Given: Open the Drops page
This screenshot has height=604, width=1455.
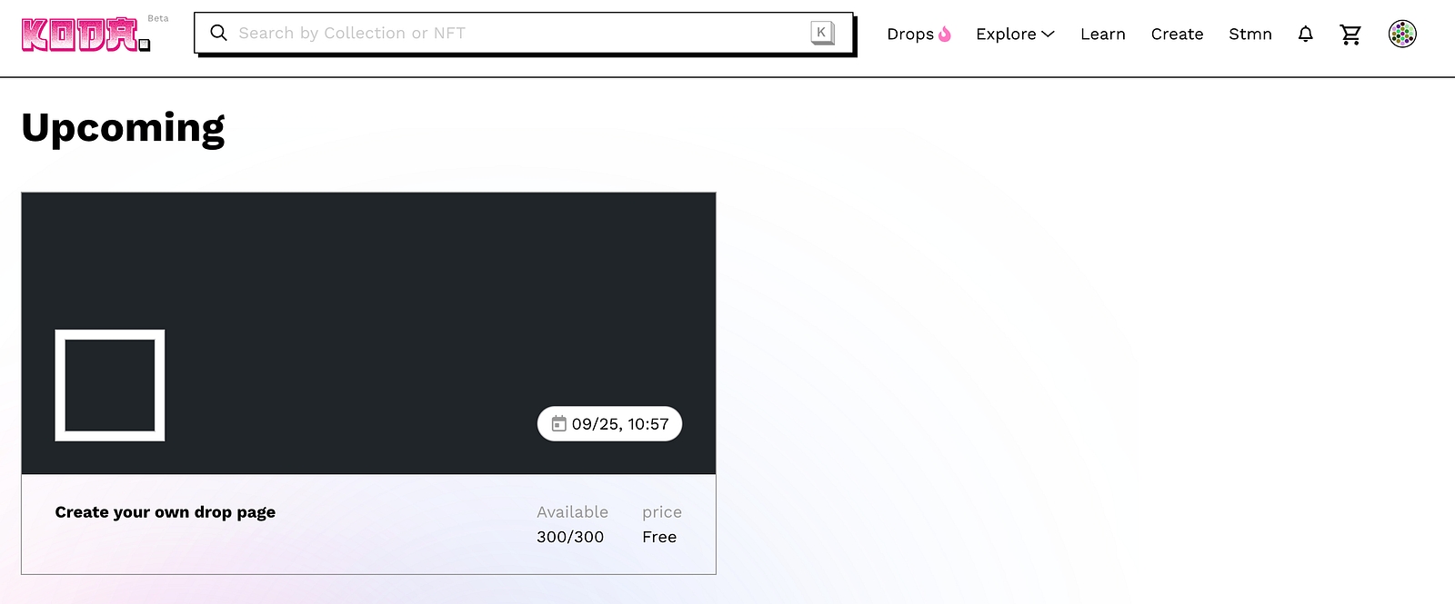Looking at the screenshot, I should click(909, 34).
